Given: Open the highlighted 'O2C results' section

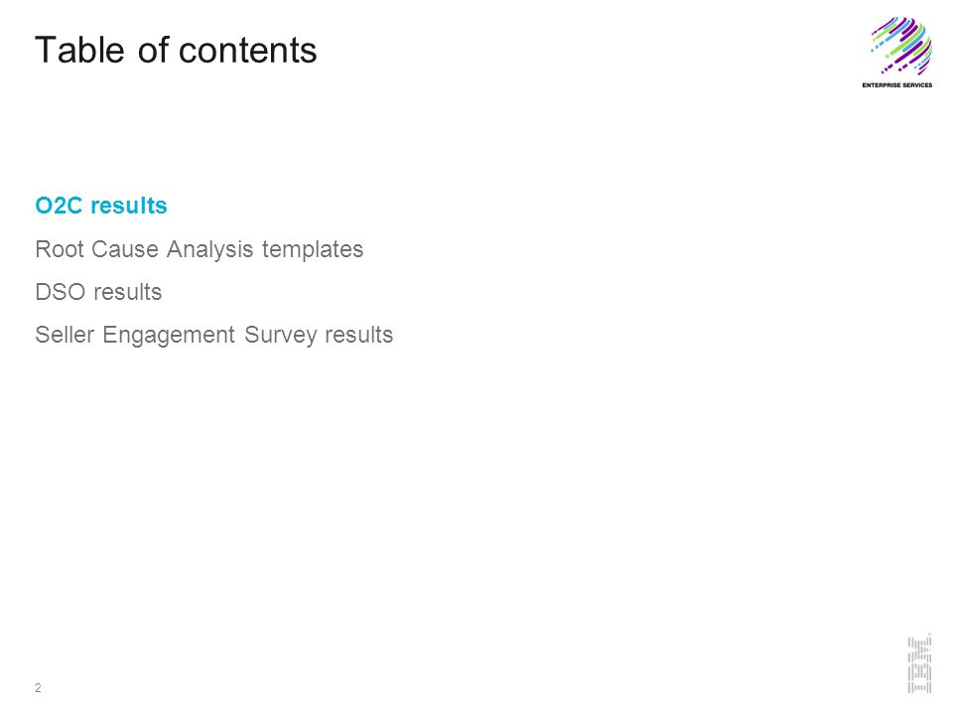Looking at the screenshot, I should pos(101,206).
